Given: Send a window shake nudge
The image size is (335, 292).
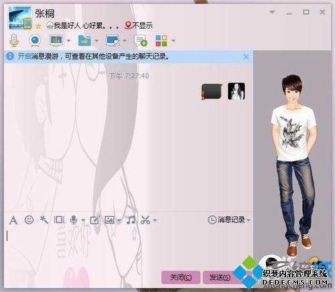Looking at the screenshot, I should [44, 220].
